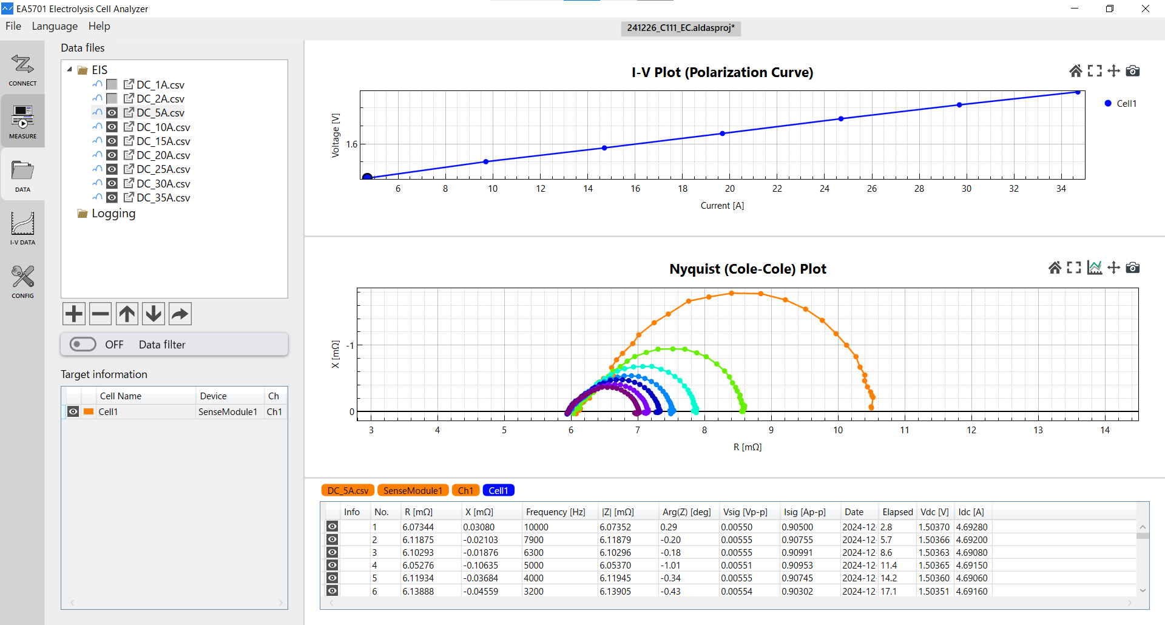Click the chart icon in Nyquist plot toolbar

point(1094,268)
